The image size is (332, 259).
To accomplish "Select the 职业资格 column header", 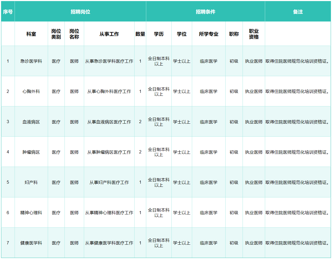I will coord(254,34).
